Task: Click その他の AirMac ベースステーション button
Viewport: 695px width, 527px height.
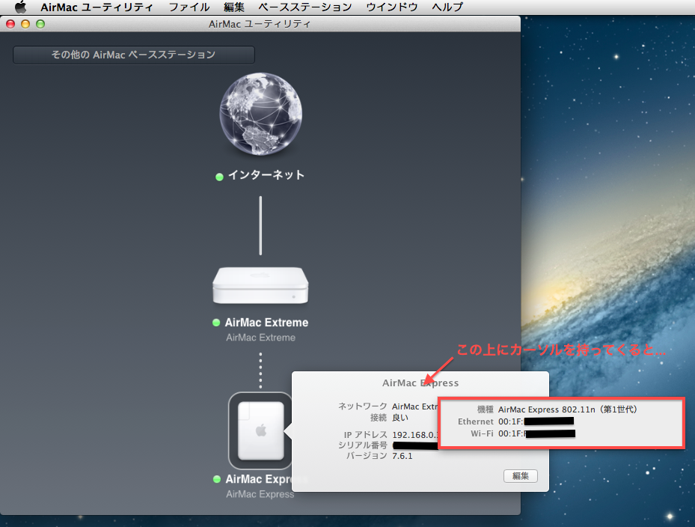Action: 134,55
